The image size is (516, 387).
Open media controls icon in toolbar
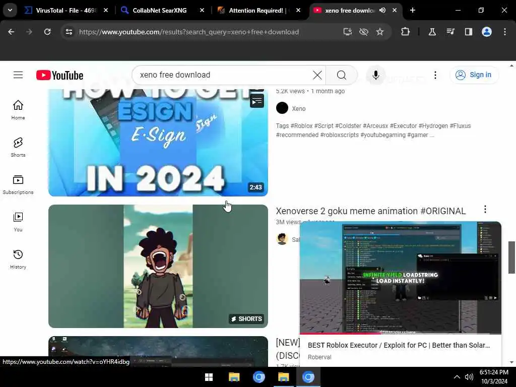(x=450, y=32)
